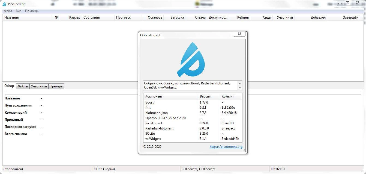Sort torrents by Название column

click(27, 17)
